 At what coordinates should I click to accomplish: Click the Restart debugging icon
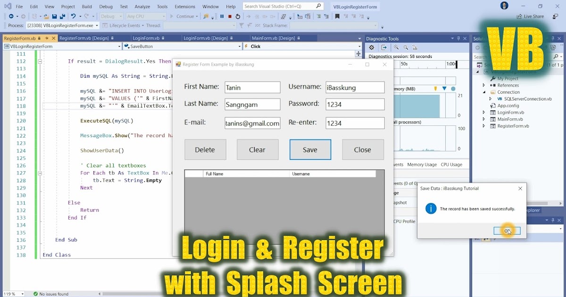pyautogui.click(x=238, y=16)
